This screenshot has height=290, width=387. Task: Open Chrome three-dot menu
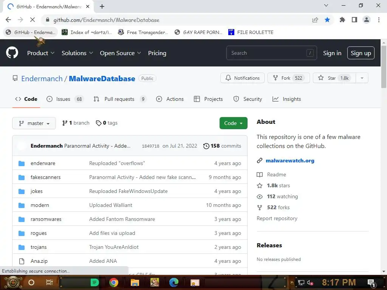379,20
